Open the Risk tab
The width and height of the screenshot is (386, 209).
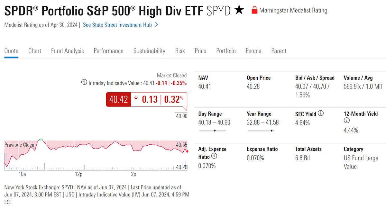180,51
